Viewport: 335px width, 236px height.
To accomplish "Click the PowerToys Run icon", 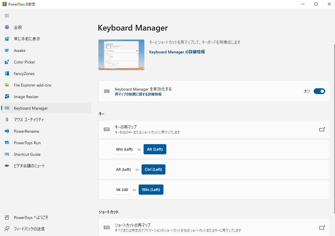I will [7, 143].
